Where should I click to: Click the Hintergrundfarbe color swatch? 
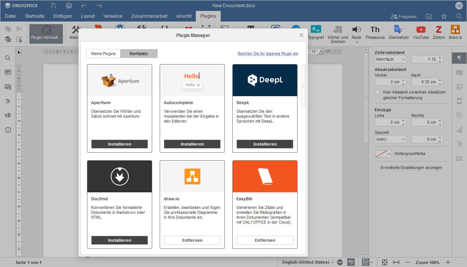pyautogui.click(x=383, y=154)
